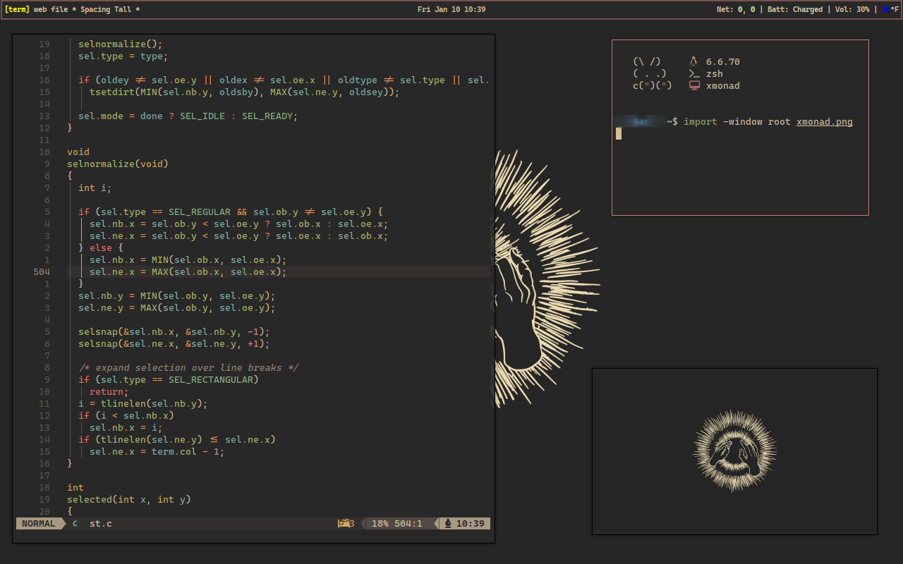This screenshot has height=564, width=903.
Task: Click the selected(int x, int y) function definition
Action: tap(129, 500)
